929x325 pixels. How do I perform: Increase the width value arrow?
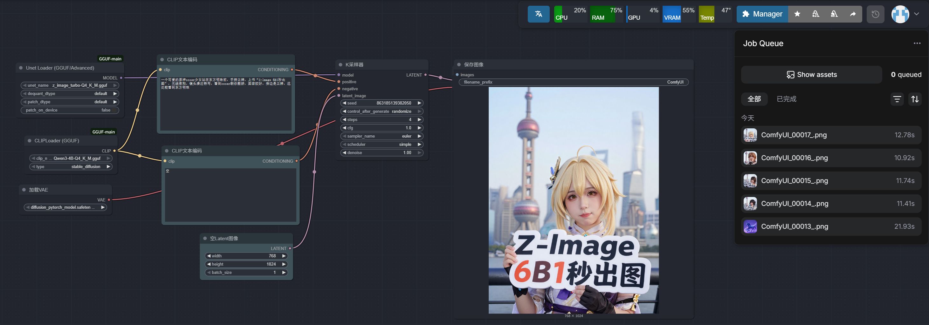tap(284, 256)
